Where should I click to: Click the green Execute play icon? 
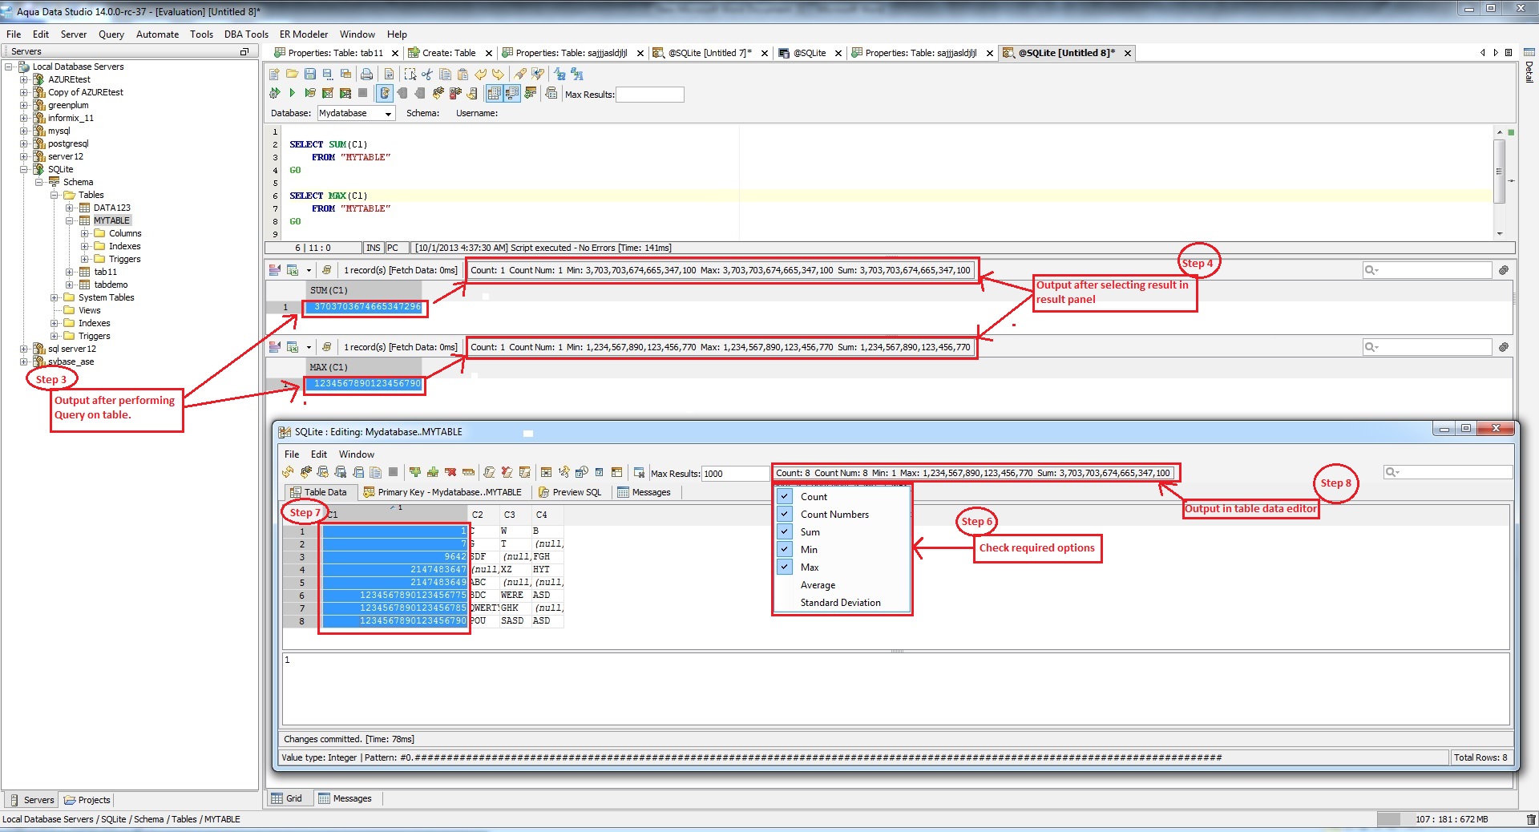(x=293, y=93)
